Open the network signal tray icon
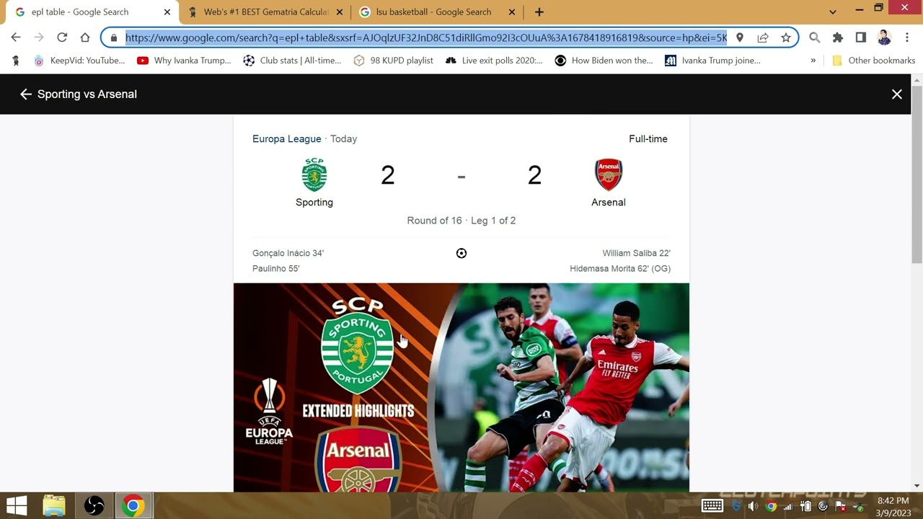Screen dimensions: 923x519 click(788, 507)
